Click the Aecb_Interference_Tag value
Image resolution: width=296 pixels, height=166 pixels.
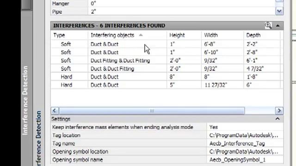pyautogui.click(x=245, y=143)
